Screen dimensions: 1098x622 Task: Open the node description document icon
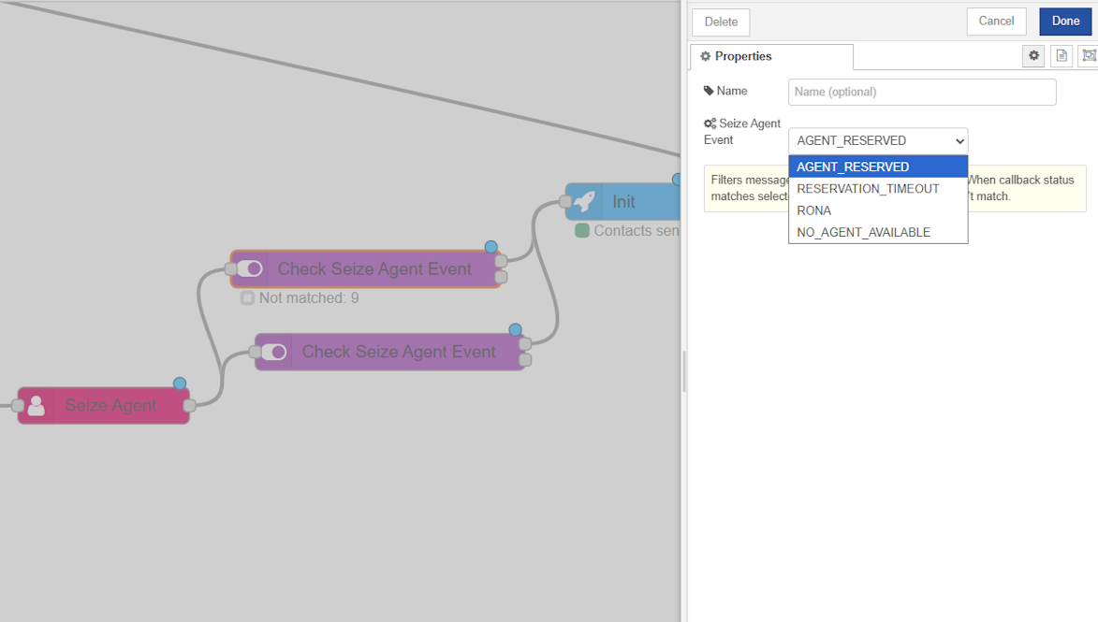tap(1061, 56)
